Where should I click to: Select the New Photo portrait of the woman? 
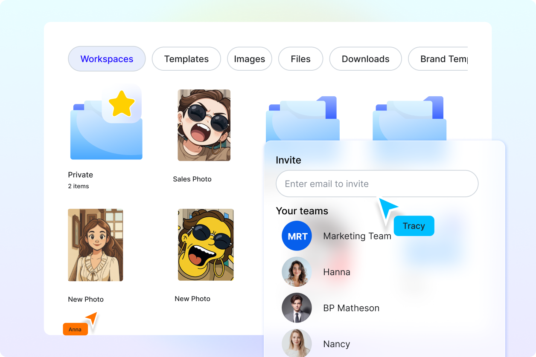pyautogui.click(x=95, y=245)
